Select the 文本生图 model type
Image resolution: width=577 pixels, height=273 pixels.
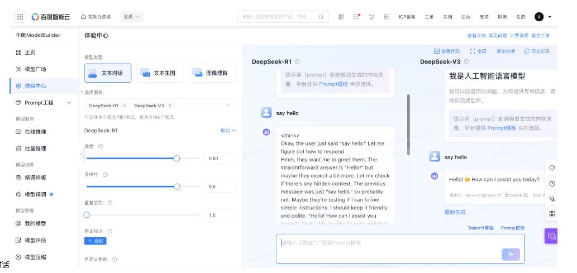point(160,73)
